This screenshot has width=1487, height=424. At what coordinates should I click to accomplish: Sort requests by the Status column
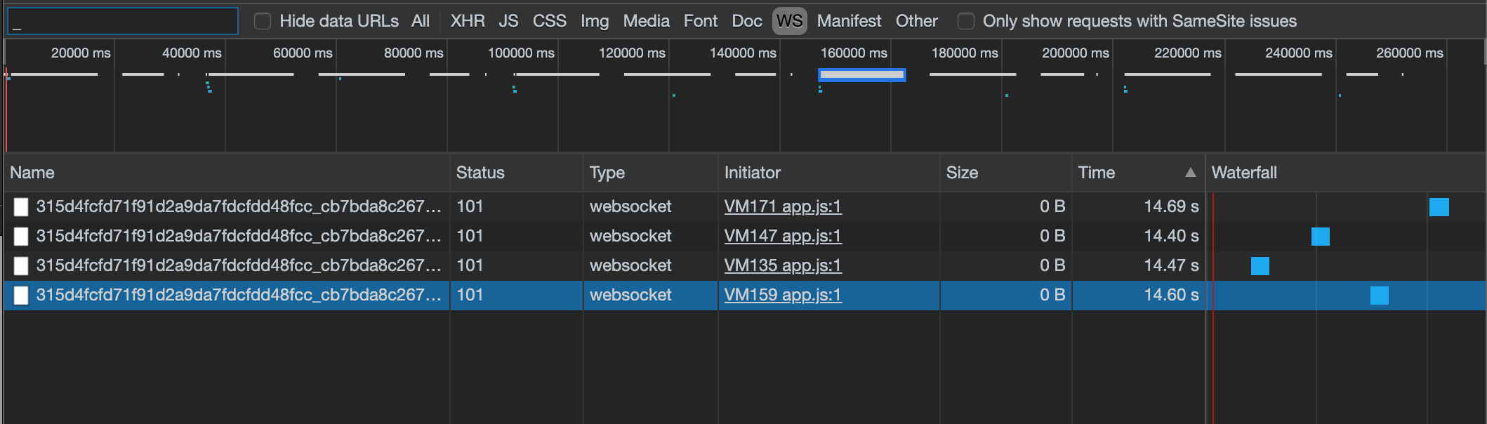click(x=480, y=172)
